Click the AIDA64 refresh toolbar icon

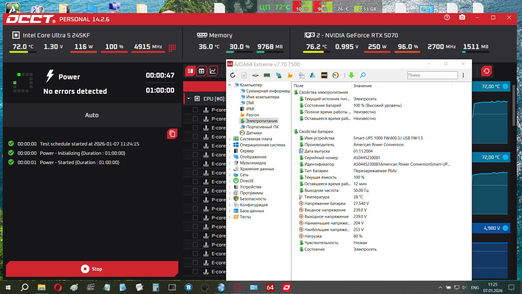click(x=233, y=75)
